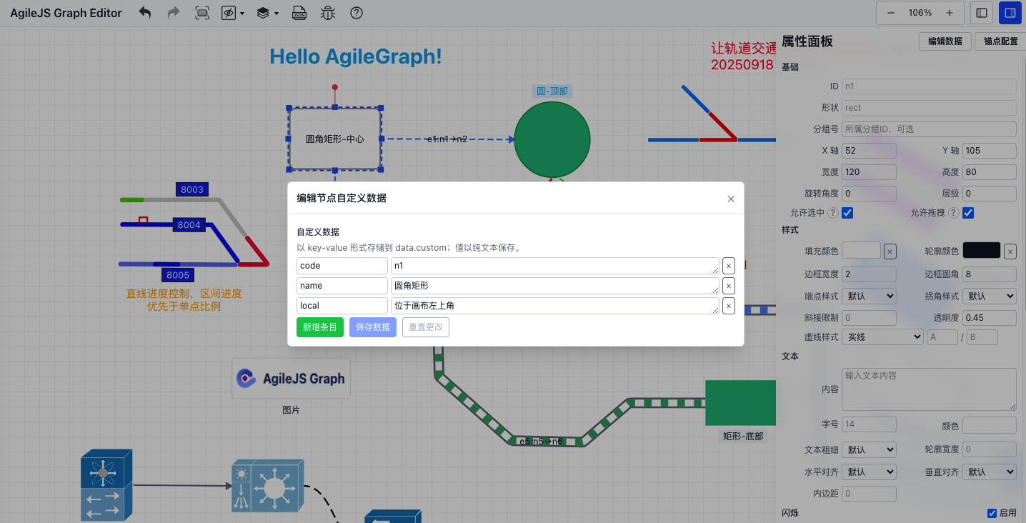1026x523 pixels.
Task: Click the 高度 input field
Action: [x=990, y=172]
